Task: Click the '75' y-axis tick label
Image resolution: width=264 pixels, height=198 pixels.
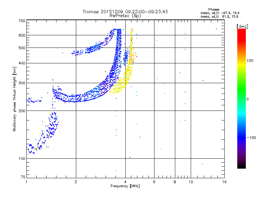Action: pos(23,177)
